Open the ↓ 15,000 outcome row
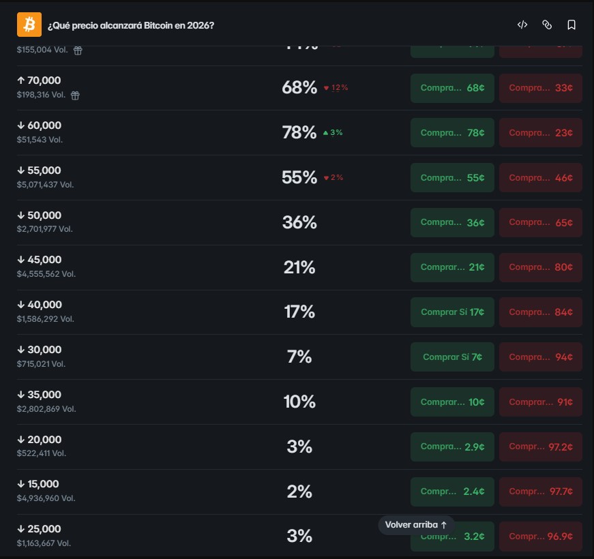The width and height of the screenshot is (594, 559). pos(299,492)
